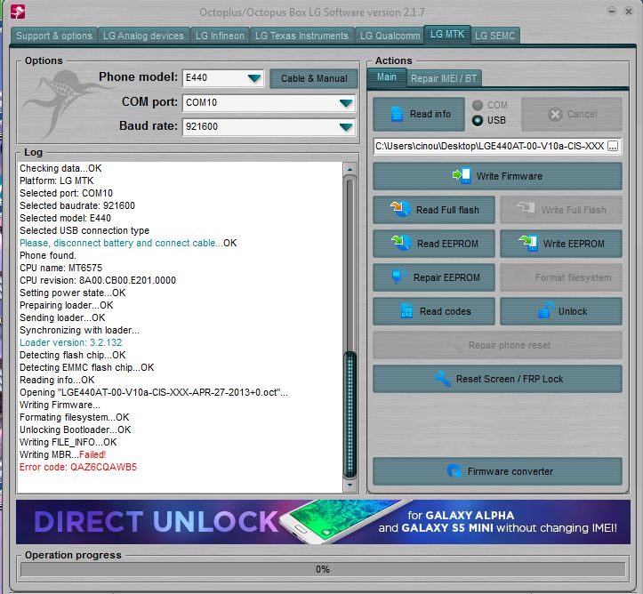Image resolution: width=643 pixels, height=594 pixels.
Task: Switch to LG Analog devices tab
Action: [x=143, y=36]
